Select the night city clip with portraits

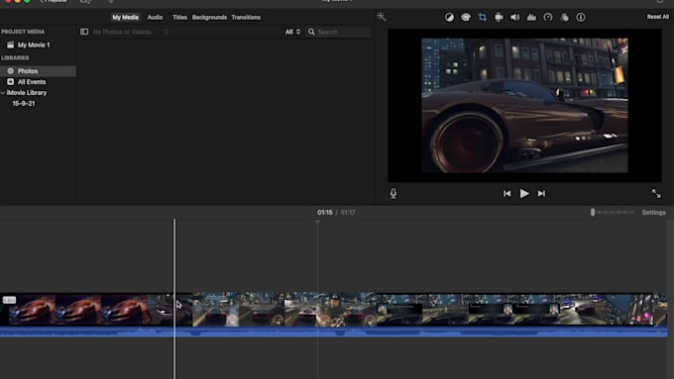coord(469,309)
